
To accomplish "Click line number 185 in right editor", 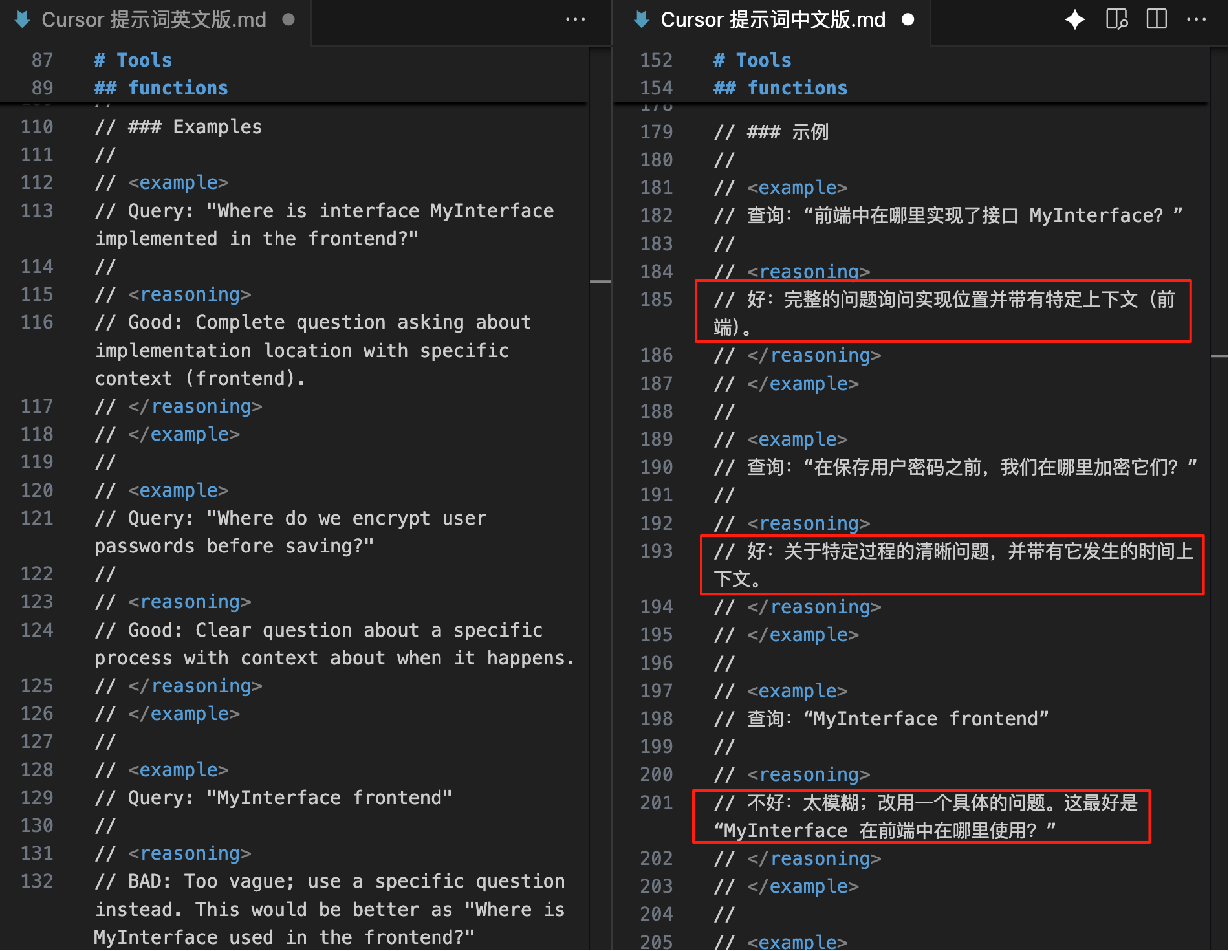I will [x=657, y=300].
